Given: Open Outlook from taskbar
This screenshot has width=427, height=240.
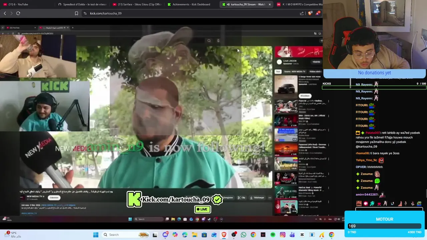Looking at the screenshot, I should coord(214,235).
